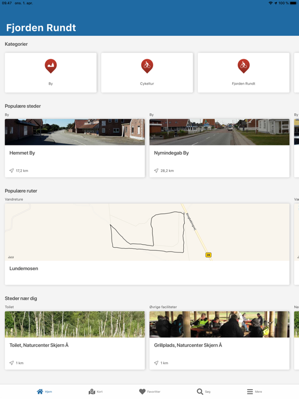Click the Nymindegab By title

coord(171,153)
